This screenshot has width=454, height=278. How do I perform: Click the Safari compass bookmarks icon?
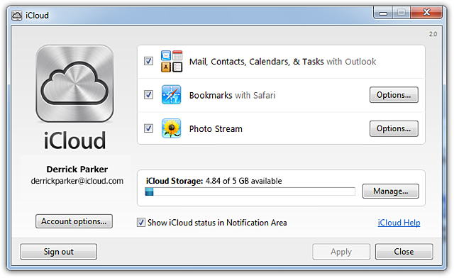(171, 95)
